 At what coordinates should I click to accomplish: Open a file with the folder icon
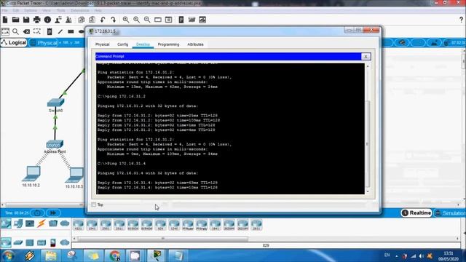point(16,20)
